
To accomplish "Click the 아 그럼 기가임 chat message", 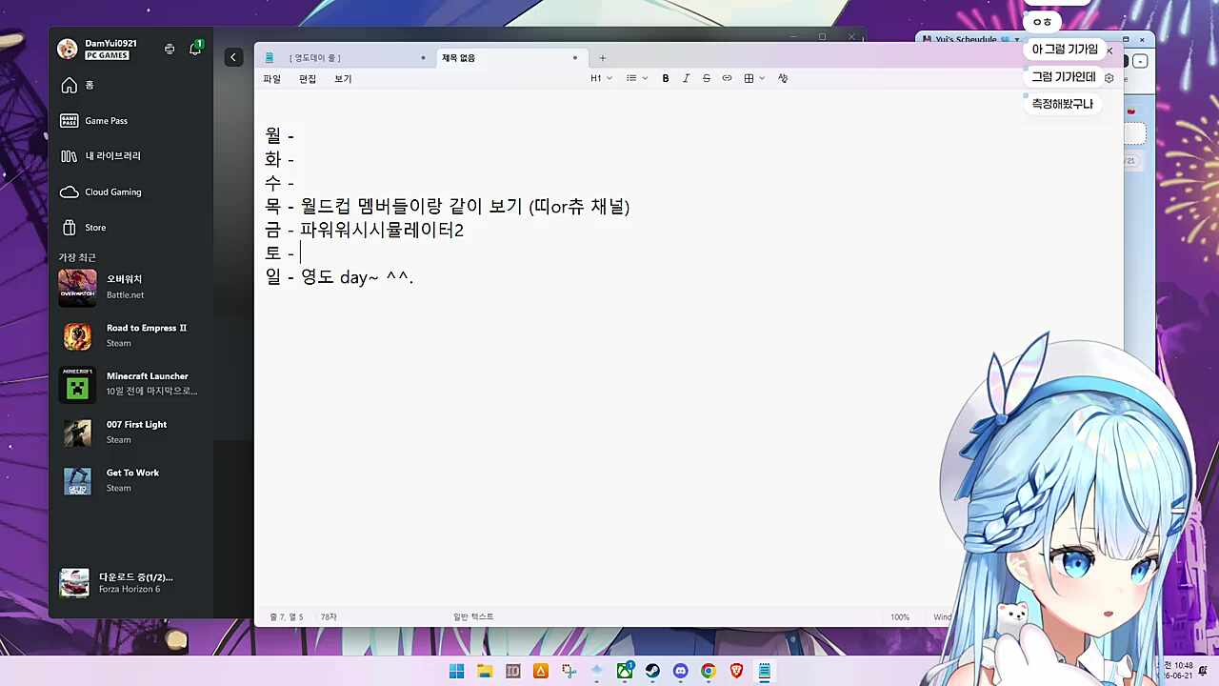I will click(x=1065, y=50).
